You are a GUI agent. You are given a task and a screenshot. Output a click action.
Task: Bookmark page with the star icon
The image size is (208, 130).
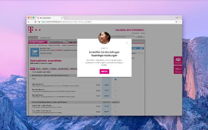point(176,22)
